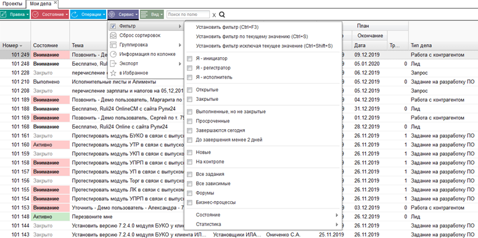Clear the search field with X
Image resolution: width=478 pixels, height=238 pixels.
point(214,15)
